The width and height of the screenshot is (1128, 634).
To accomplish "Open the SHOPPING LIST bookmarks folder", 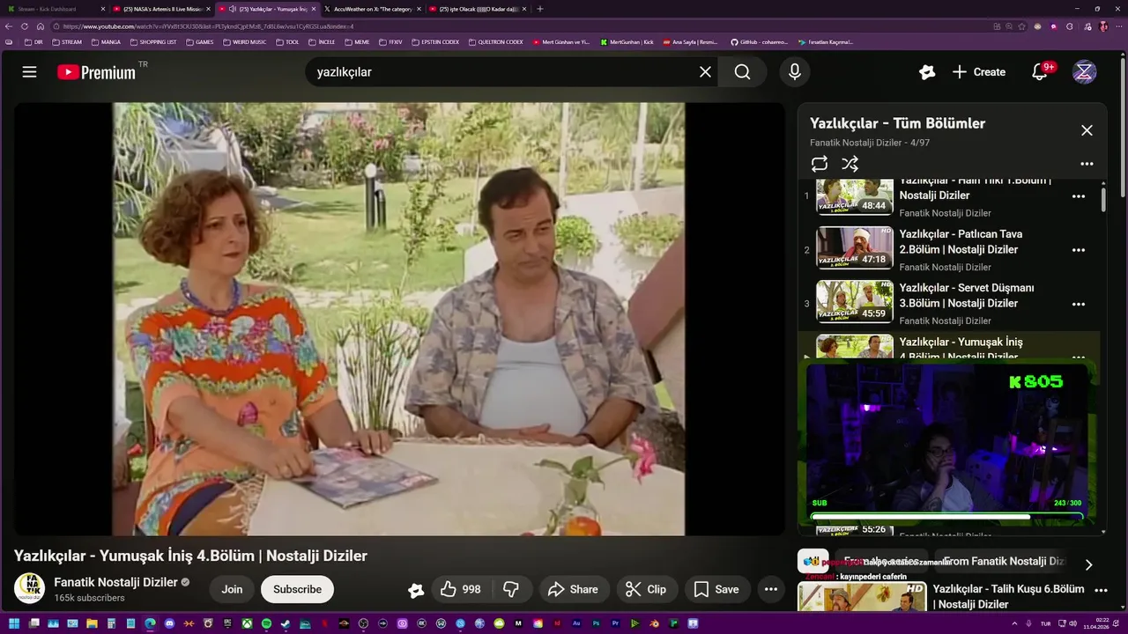I will coord(153,41).
